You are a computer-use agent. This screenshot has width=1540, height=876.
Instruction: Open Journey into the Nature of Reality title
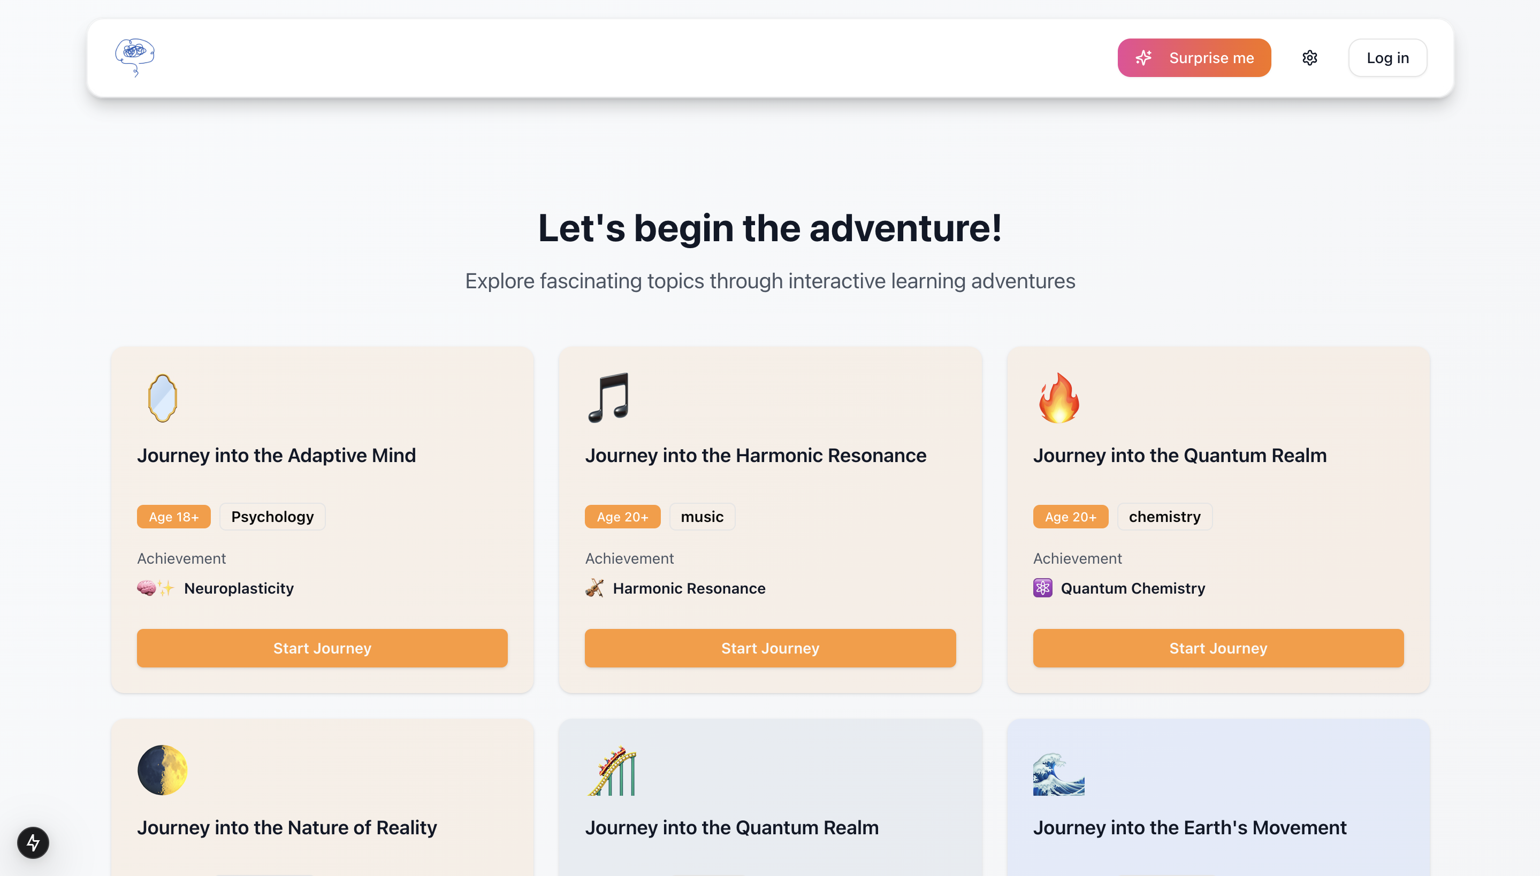point(286,827)
